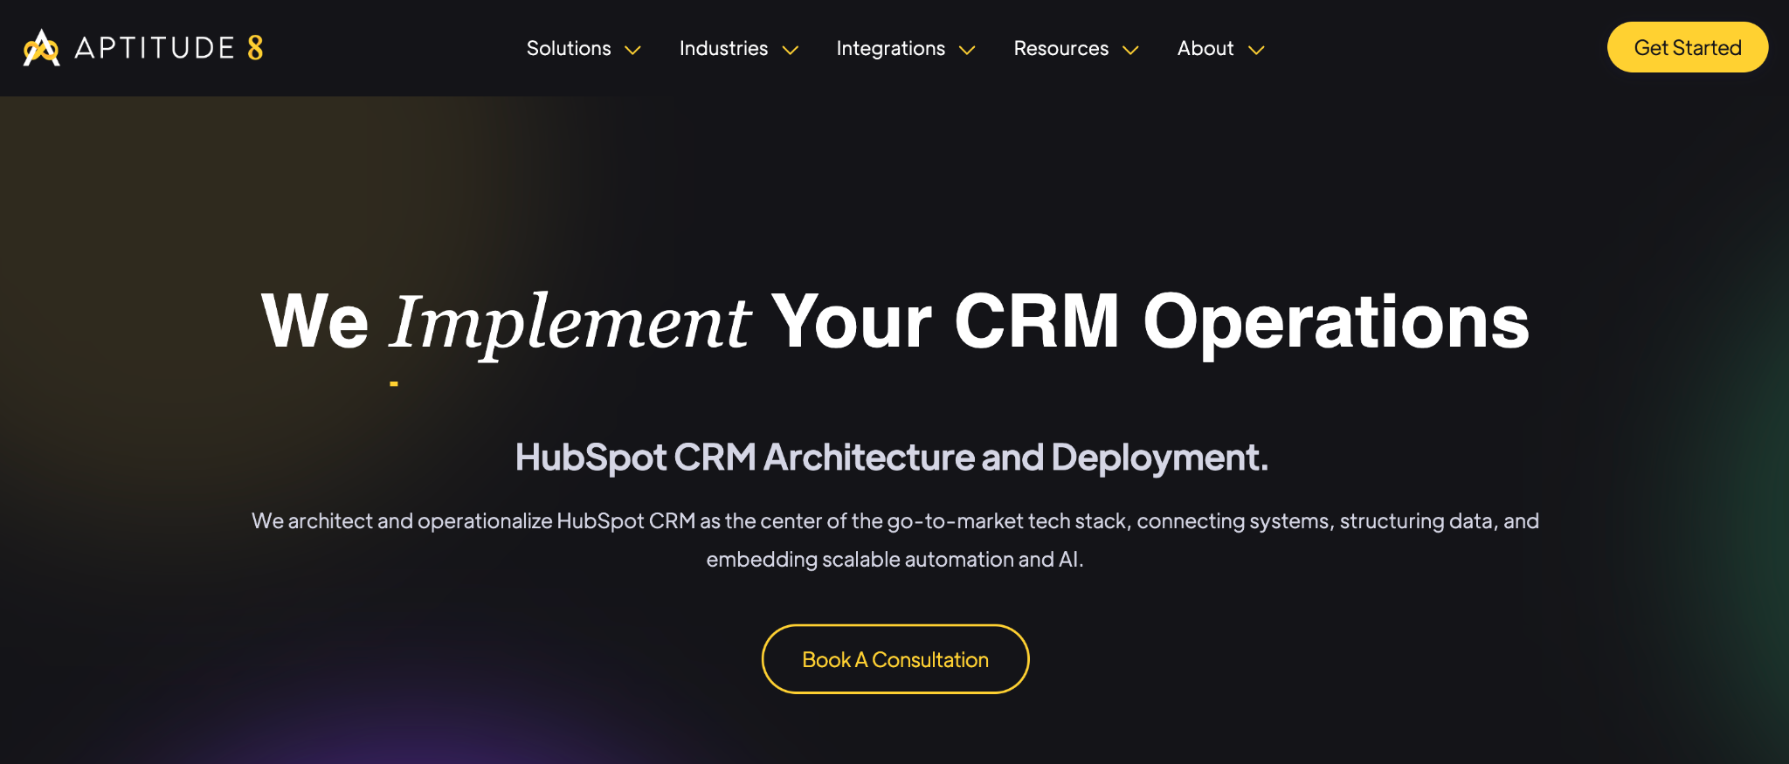Open the Solutions menu
Image resolution: width=1789 pixels, height=764 pixels.
coord(569,48)
